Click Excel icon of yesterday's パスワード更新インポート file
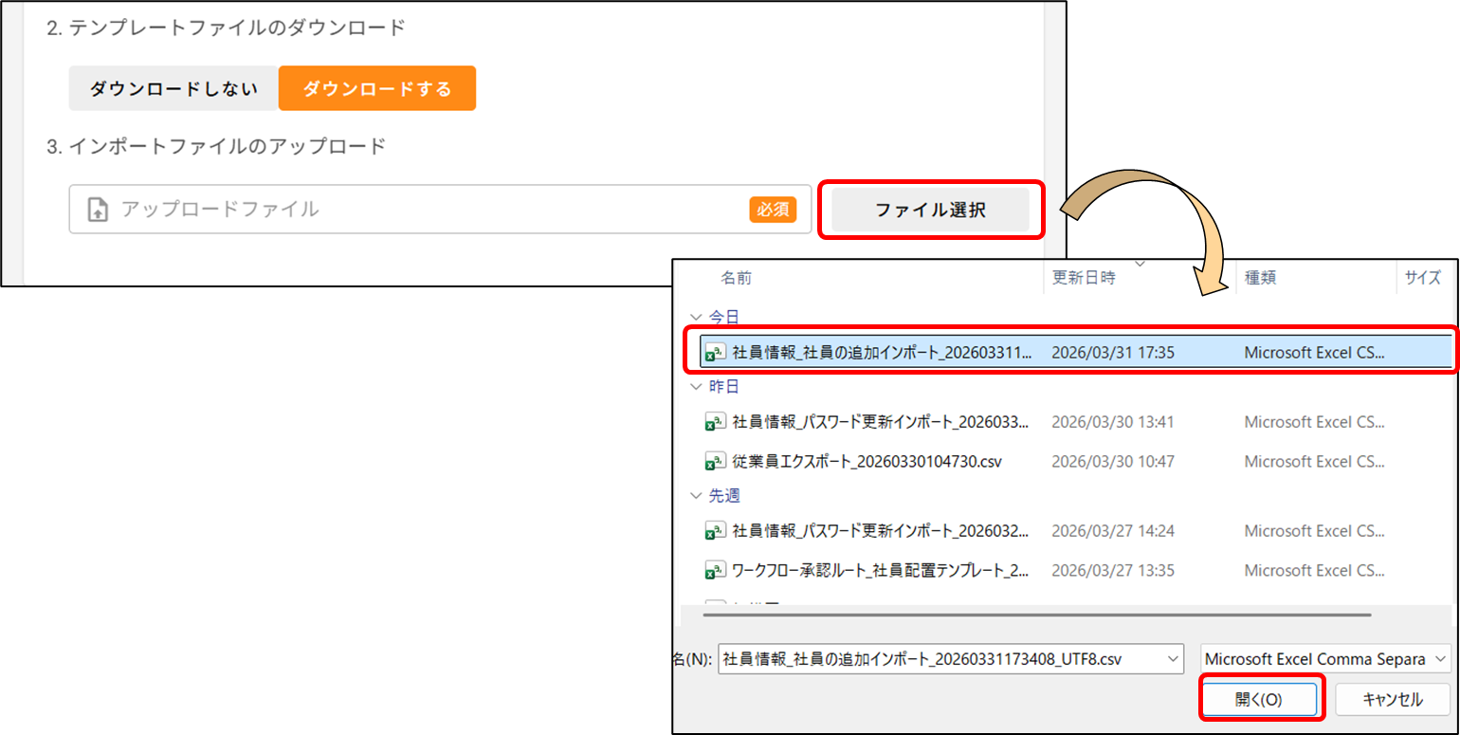1460x735 pixels. 715,422
